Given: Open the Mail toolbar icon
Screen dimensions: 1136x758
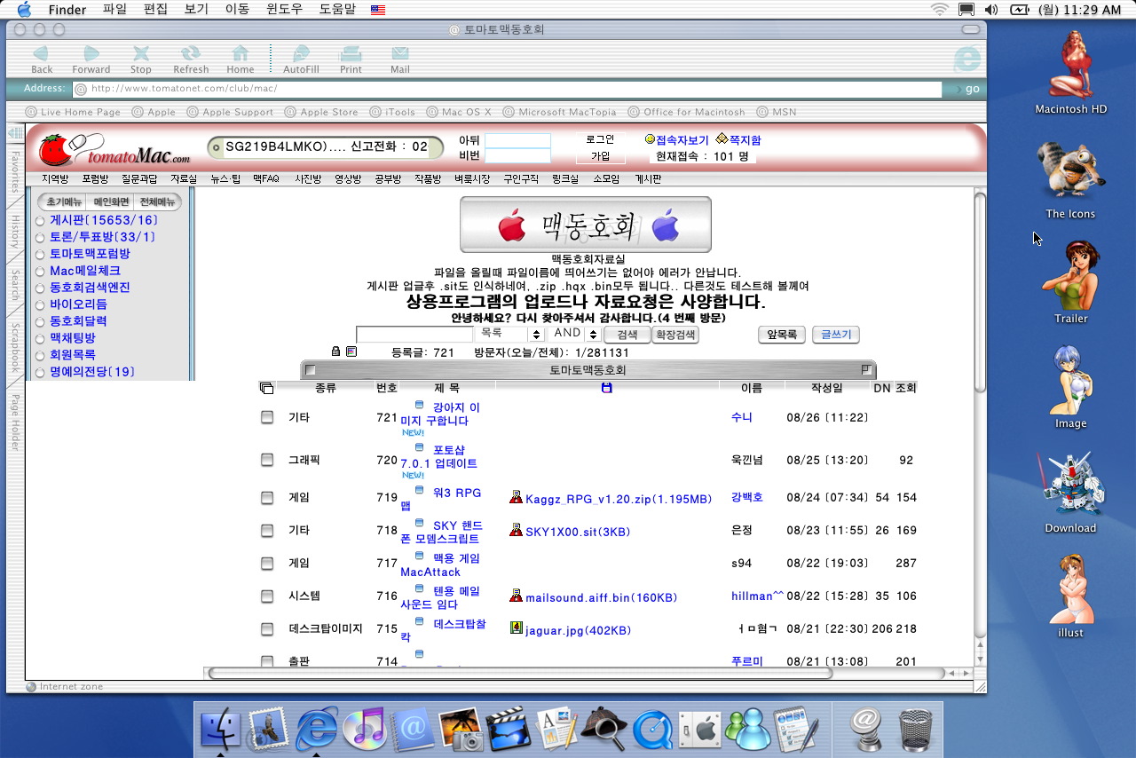Looking at the screenshot, I should (x=400, y=58).
